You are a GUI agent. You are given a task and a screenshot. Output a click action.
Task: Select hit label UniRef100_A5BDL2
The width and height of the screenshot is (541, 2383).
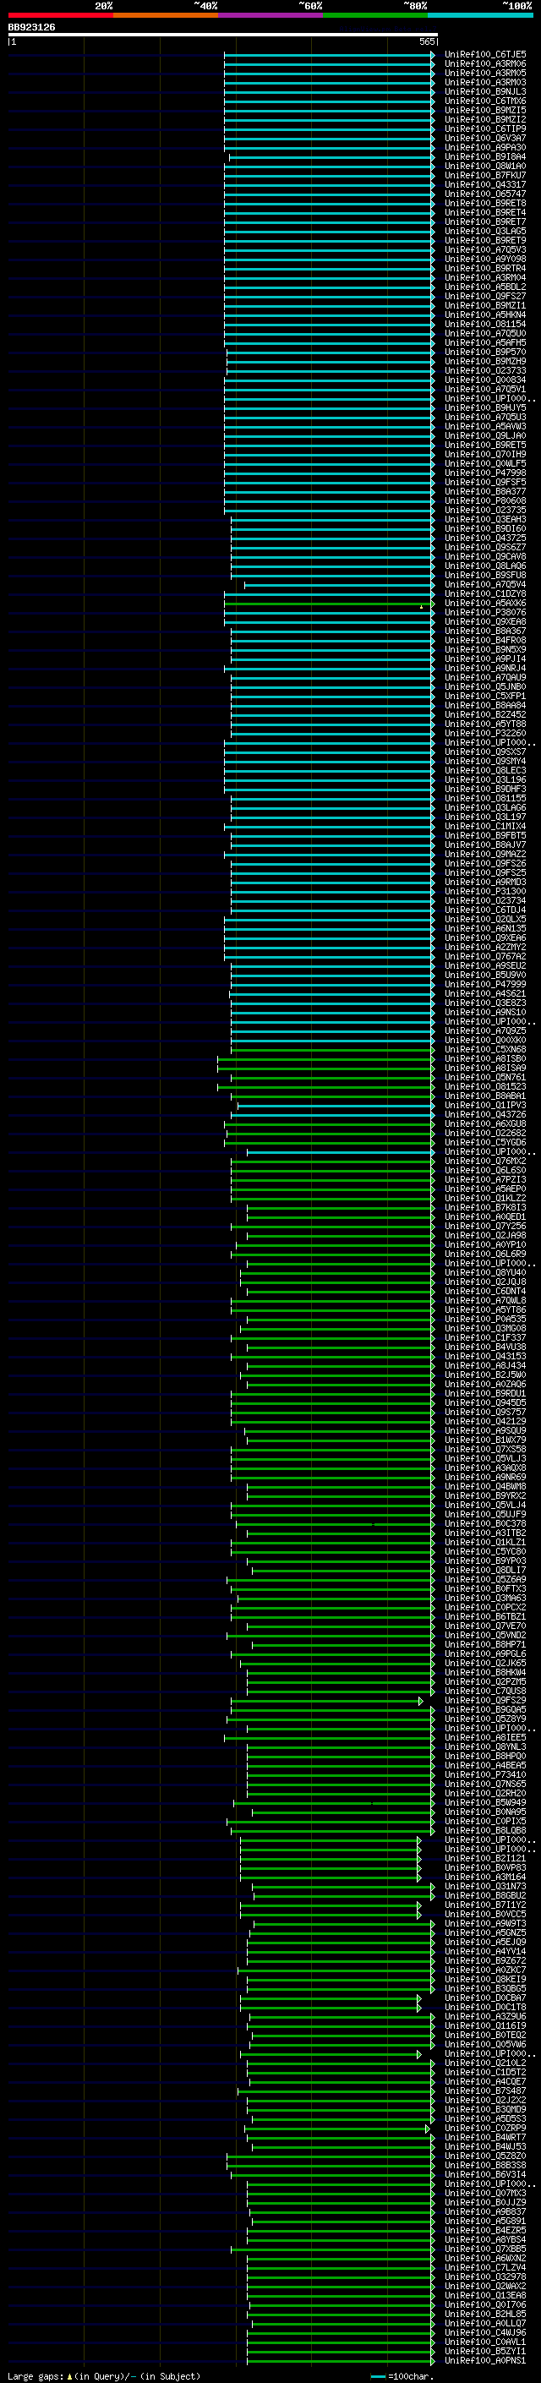coord(485,287)
